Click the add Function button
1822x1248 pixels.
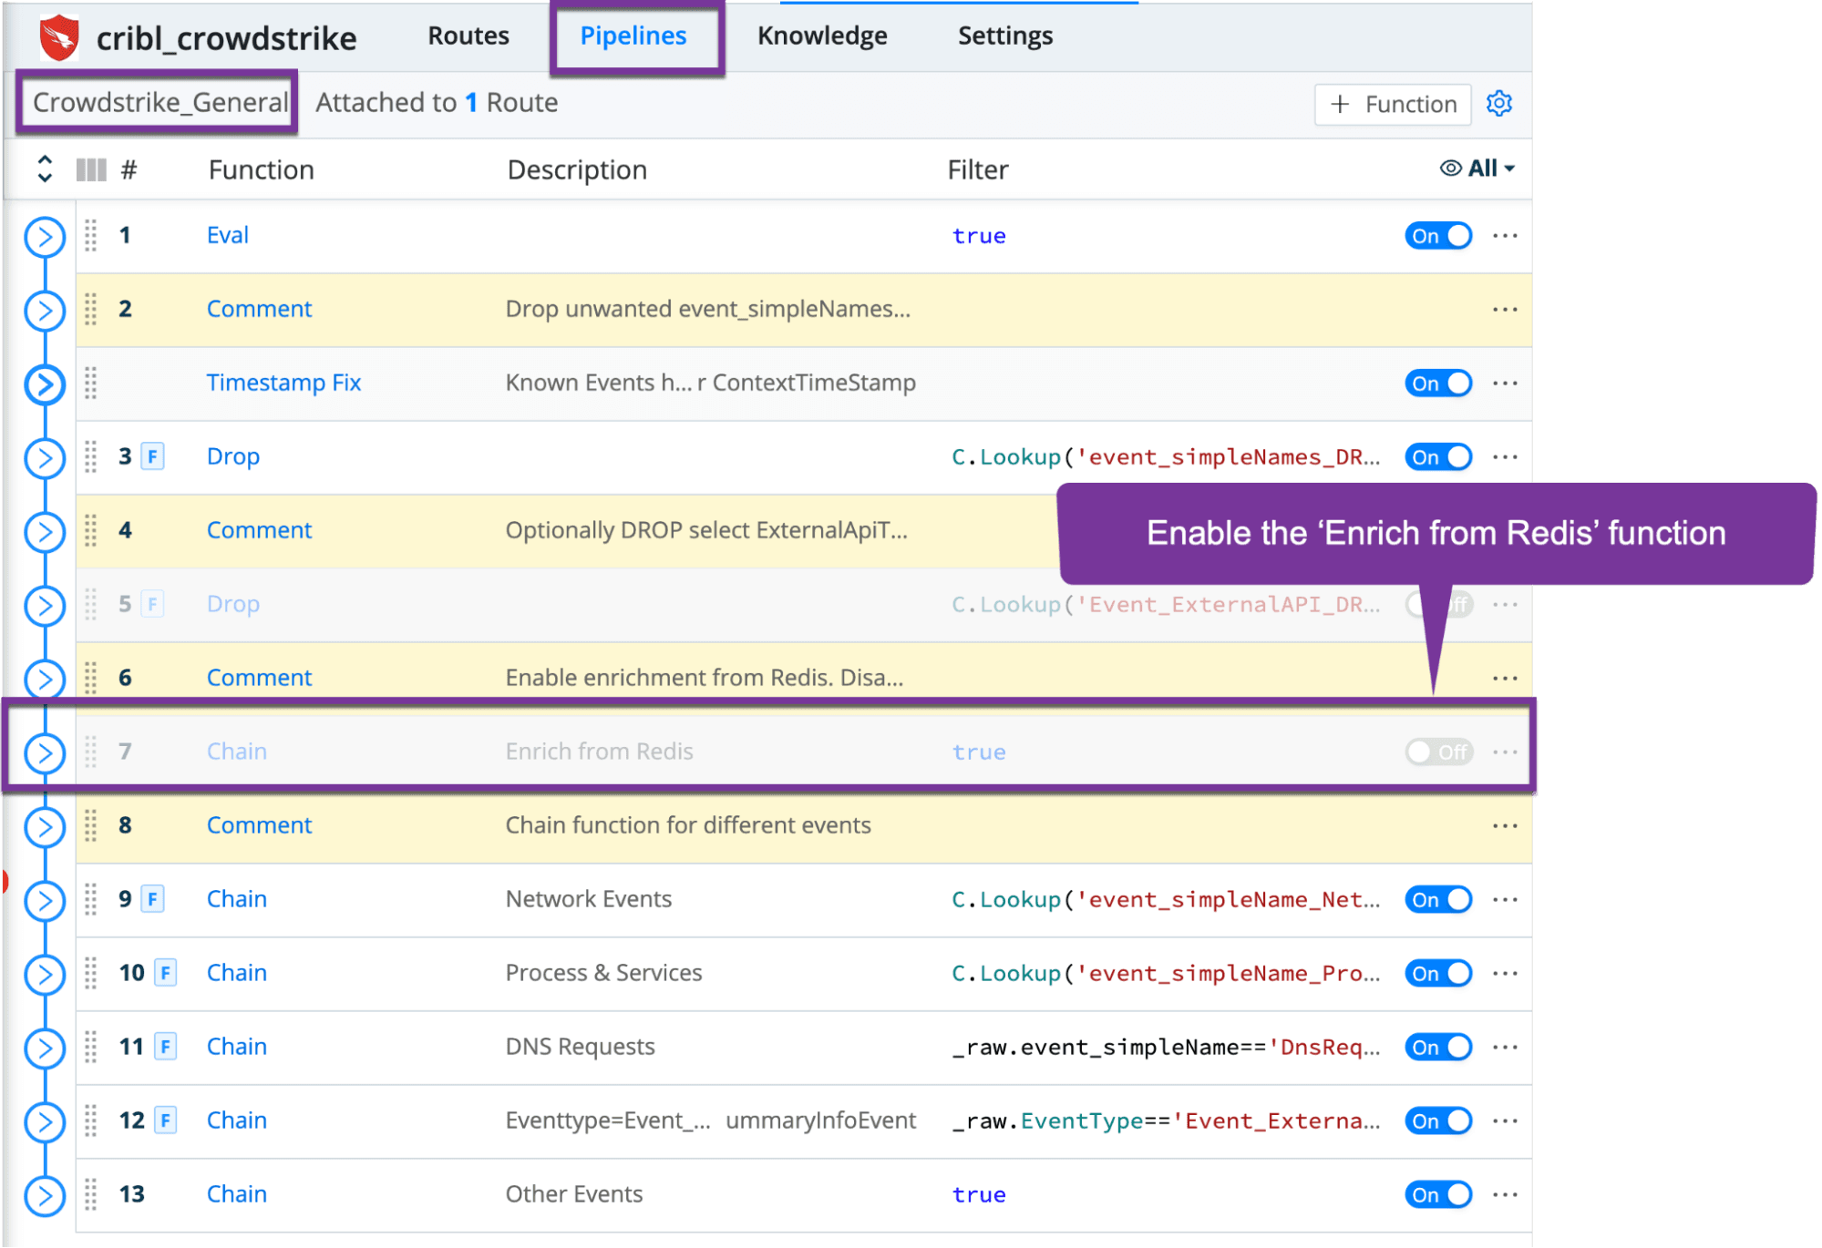coord(1392,105)
